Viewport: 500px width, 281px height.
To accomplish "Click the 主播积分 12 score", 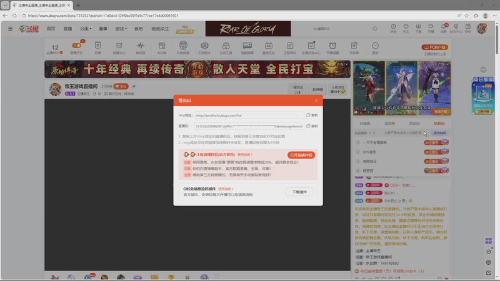I will pyautogui.click(x=55, y=49).
